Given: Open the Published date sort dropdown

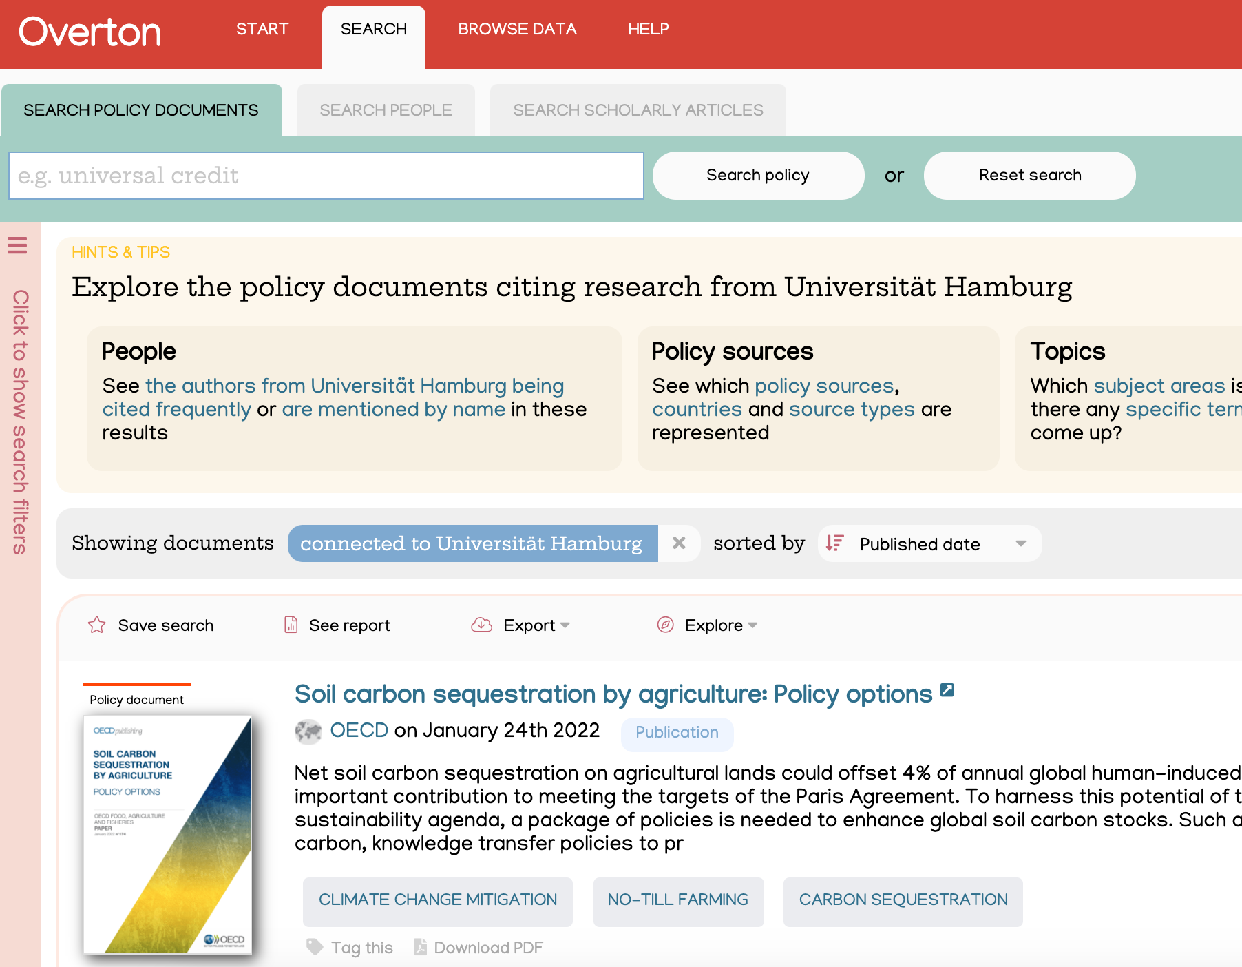Looking at the screenshot, I should pos(929,543).
